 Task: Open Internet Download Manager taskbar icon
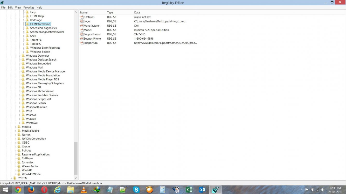coord(97,190)
